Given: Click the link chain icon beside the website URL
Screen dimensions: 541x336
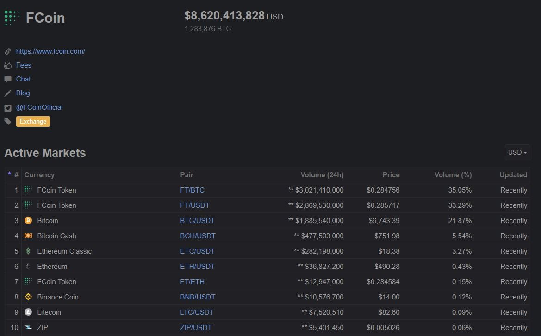Looking at the screenshot, I should pyautogui.click(x=7, y=51).
